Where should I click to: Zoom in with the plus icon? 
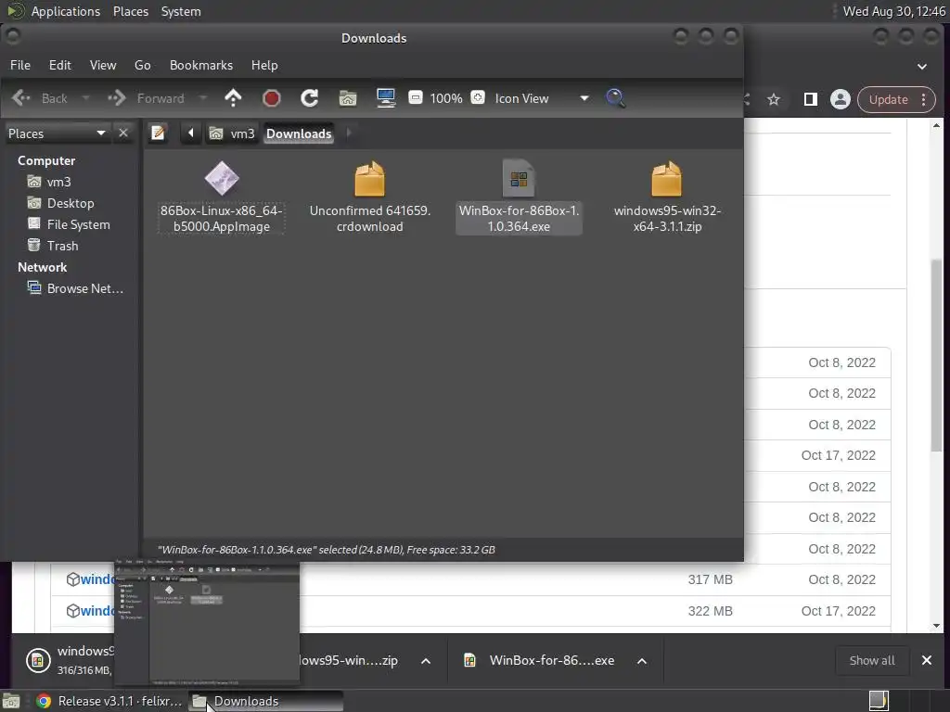(478, 97)
